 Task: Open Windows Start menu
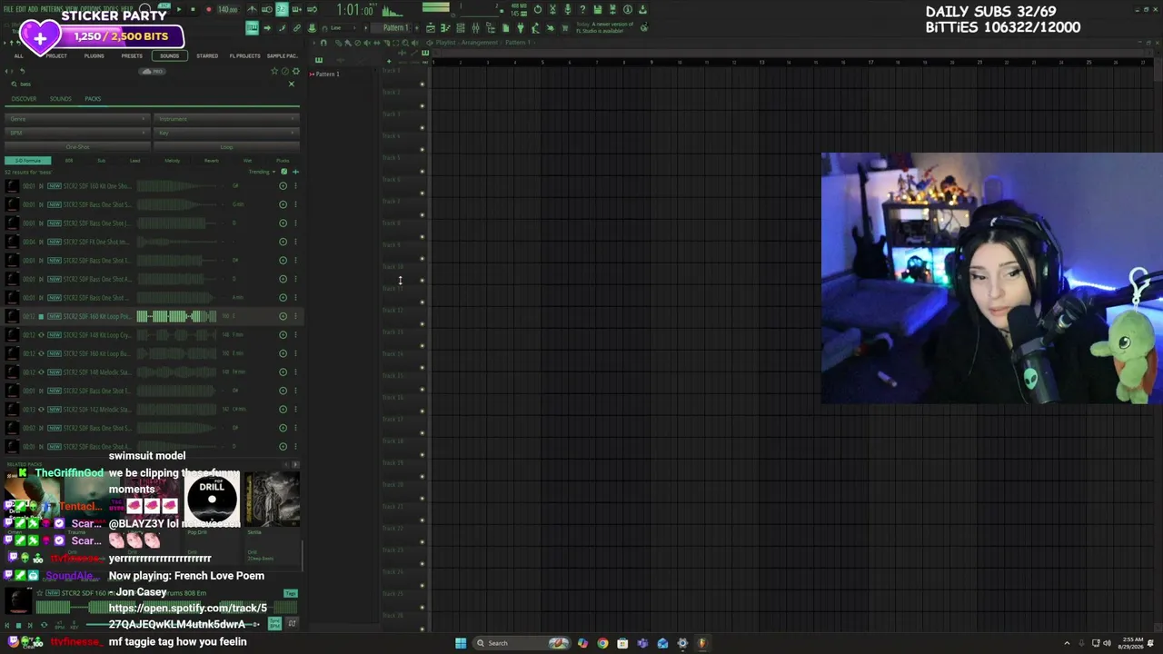[x=461, y=643]
